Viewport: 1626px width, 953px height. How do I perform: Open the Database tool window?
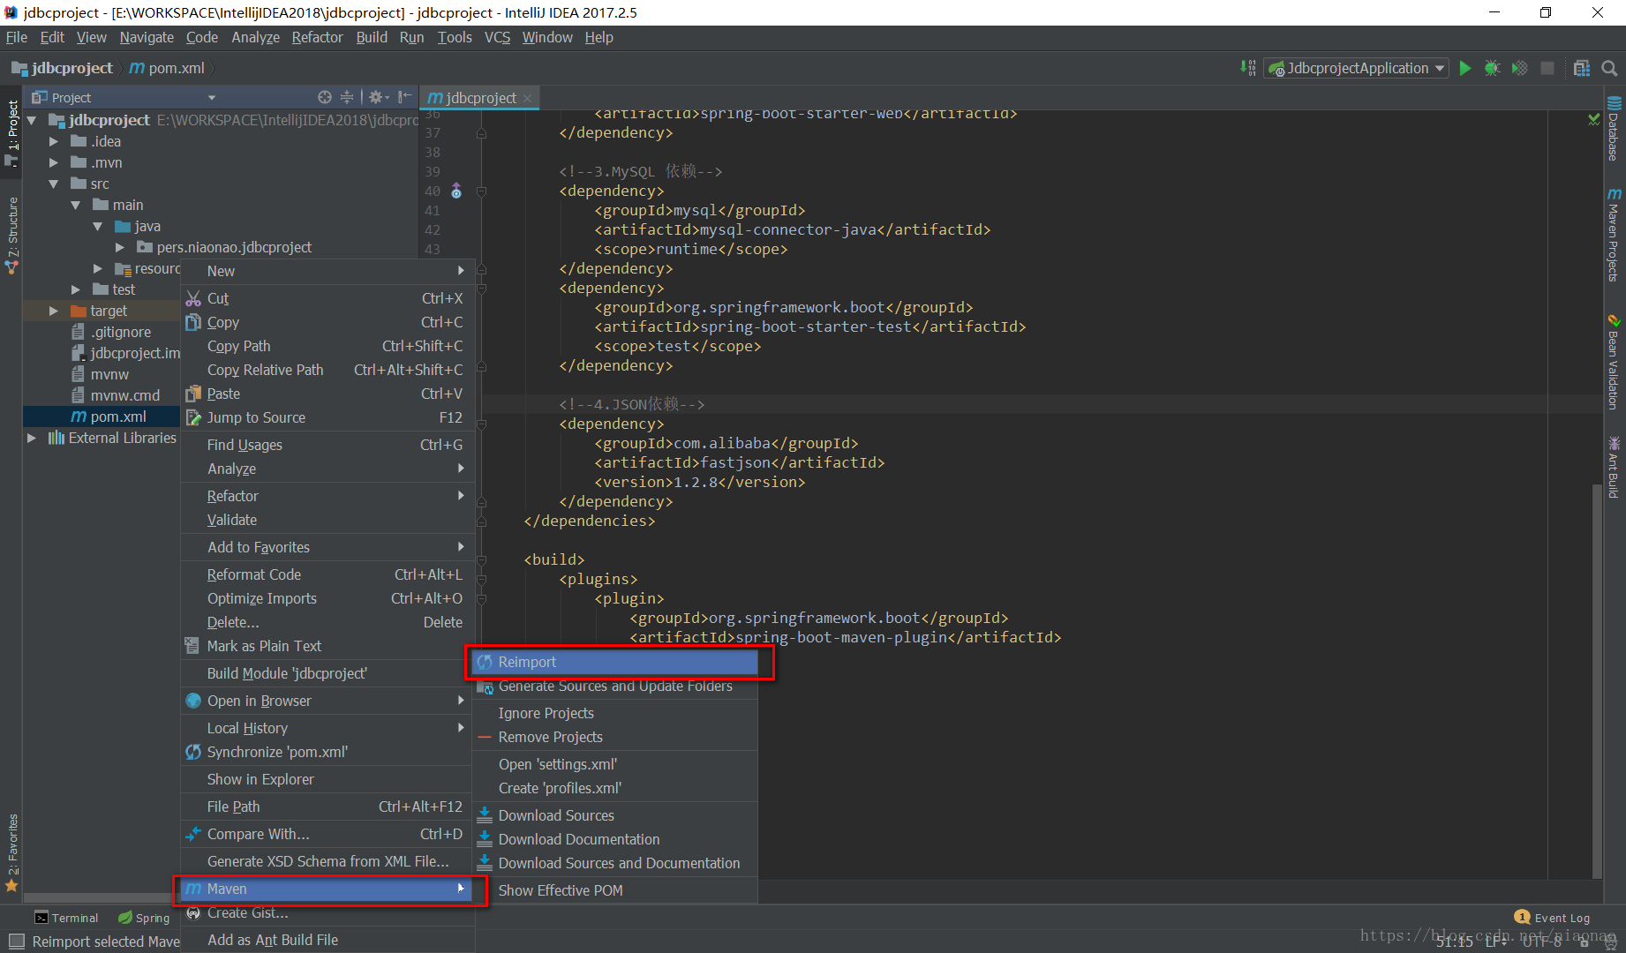pos(1615,128)
